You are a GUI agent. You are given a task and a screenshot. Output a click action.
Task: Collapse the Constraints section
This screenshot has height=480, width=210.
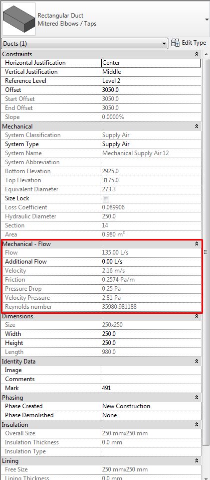pyautogui.click(x=197, y=54)
